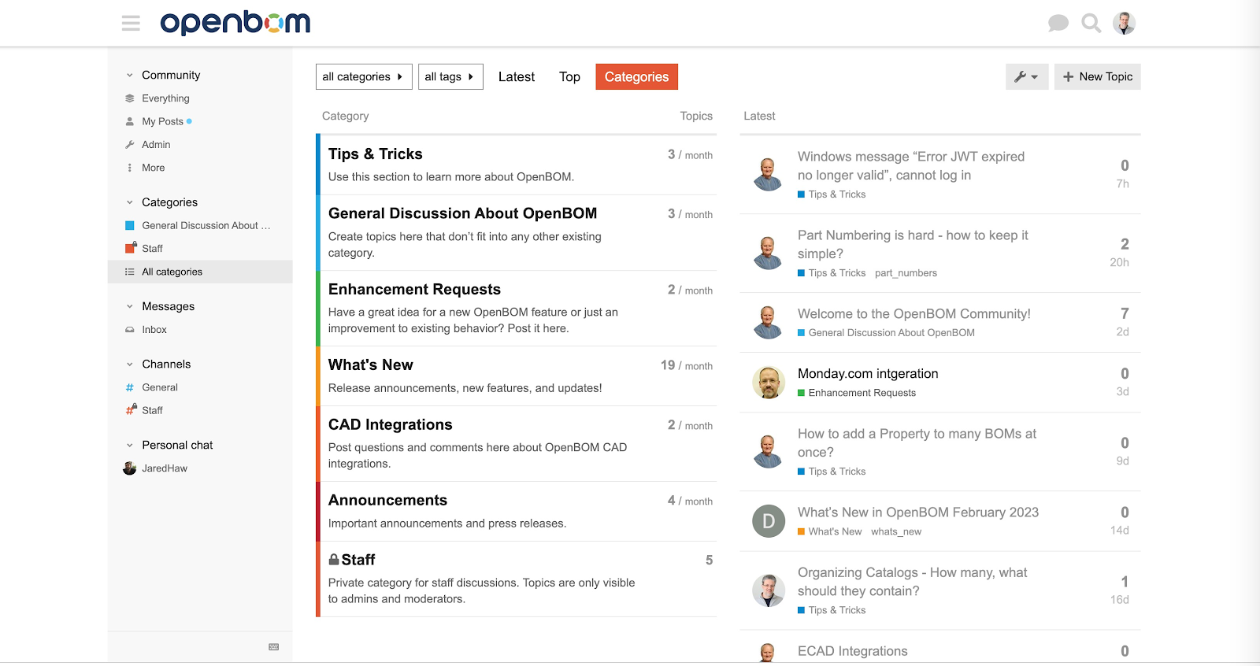Click the Topics column header

coord(696,116)
